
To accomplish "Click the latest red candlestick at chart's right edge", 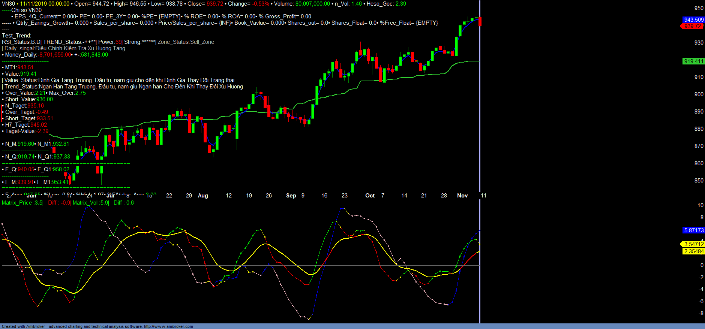I will coord(480,22).
